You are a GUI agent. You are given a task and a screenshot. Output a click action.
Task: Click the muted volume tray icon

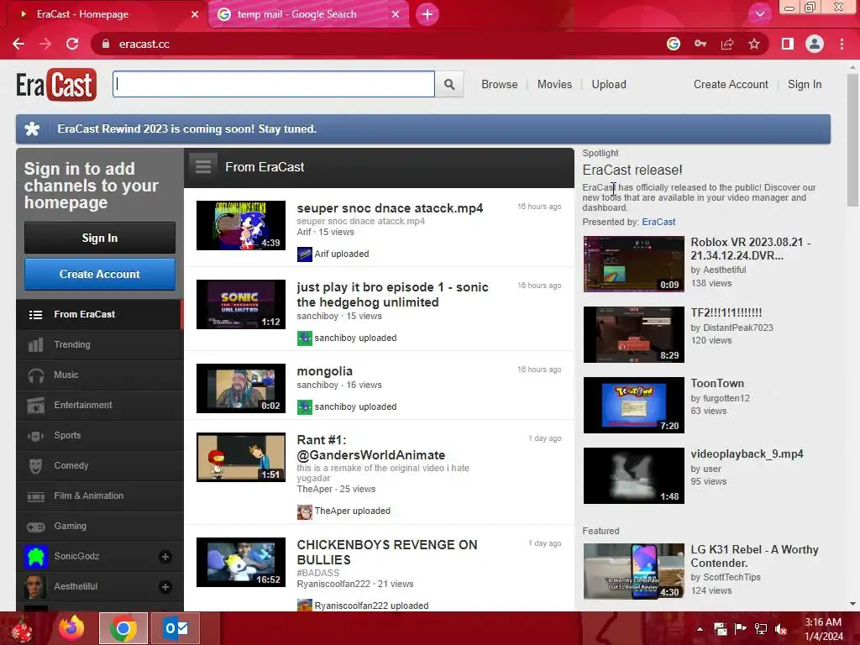(780, 629)
